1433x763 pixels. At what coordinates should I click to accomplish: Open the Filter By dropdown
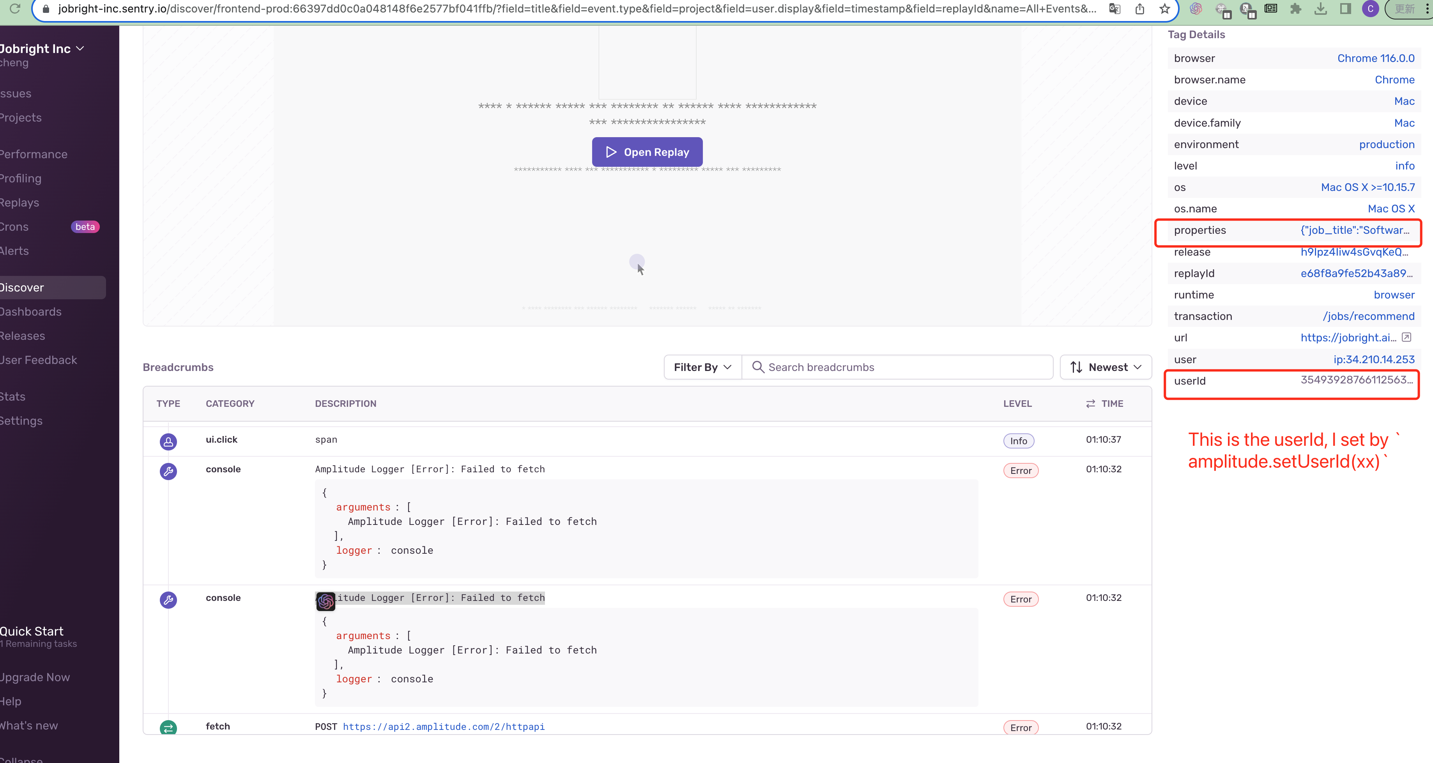click(x=702, y=367)
